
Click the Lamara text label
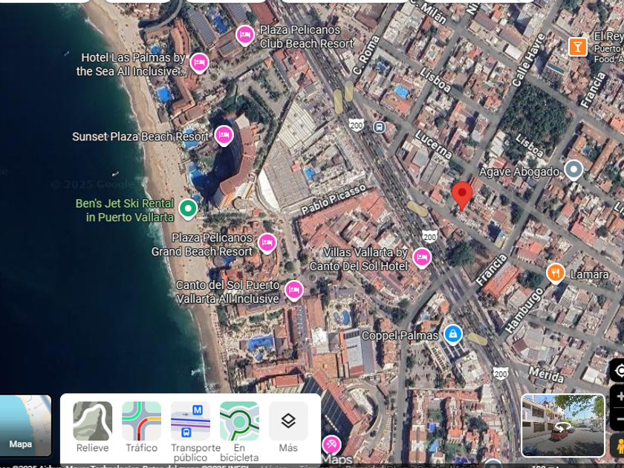(x=589, y=275)
